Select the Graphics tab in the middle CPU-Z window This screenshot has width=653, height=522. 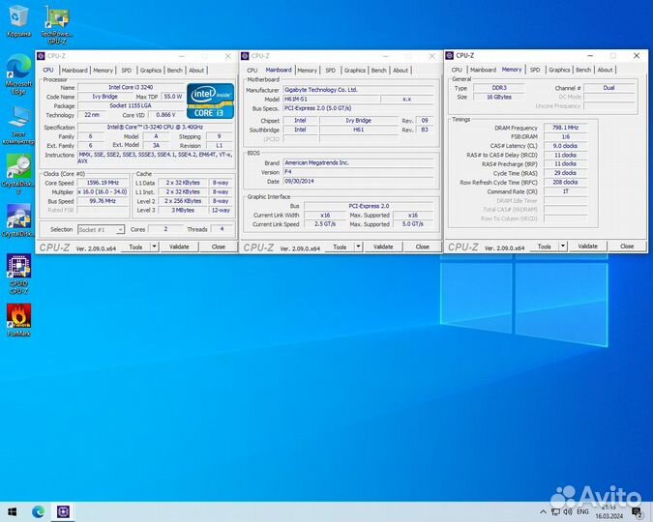coord(354,71)
